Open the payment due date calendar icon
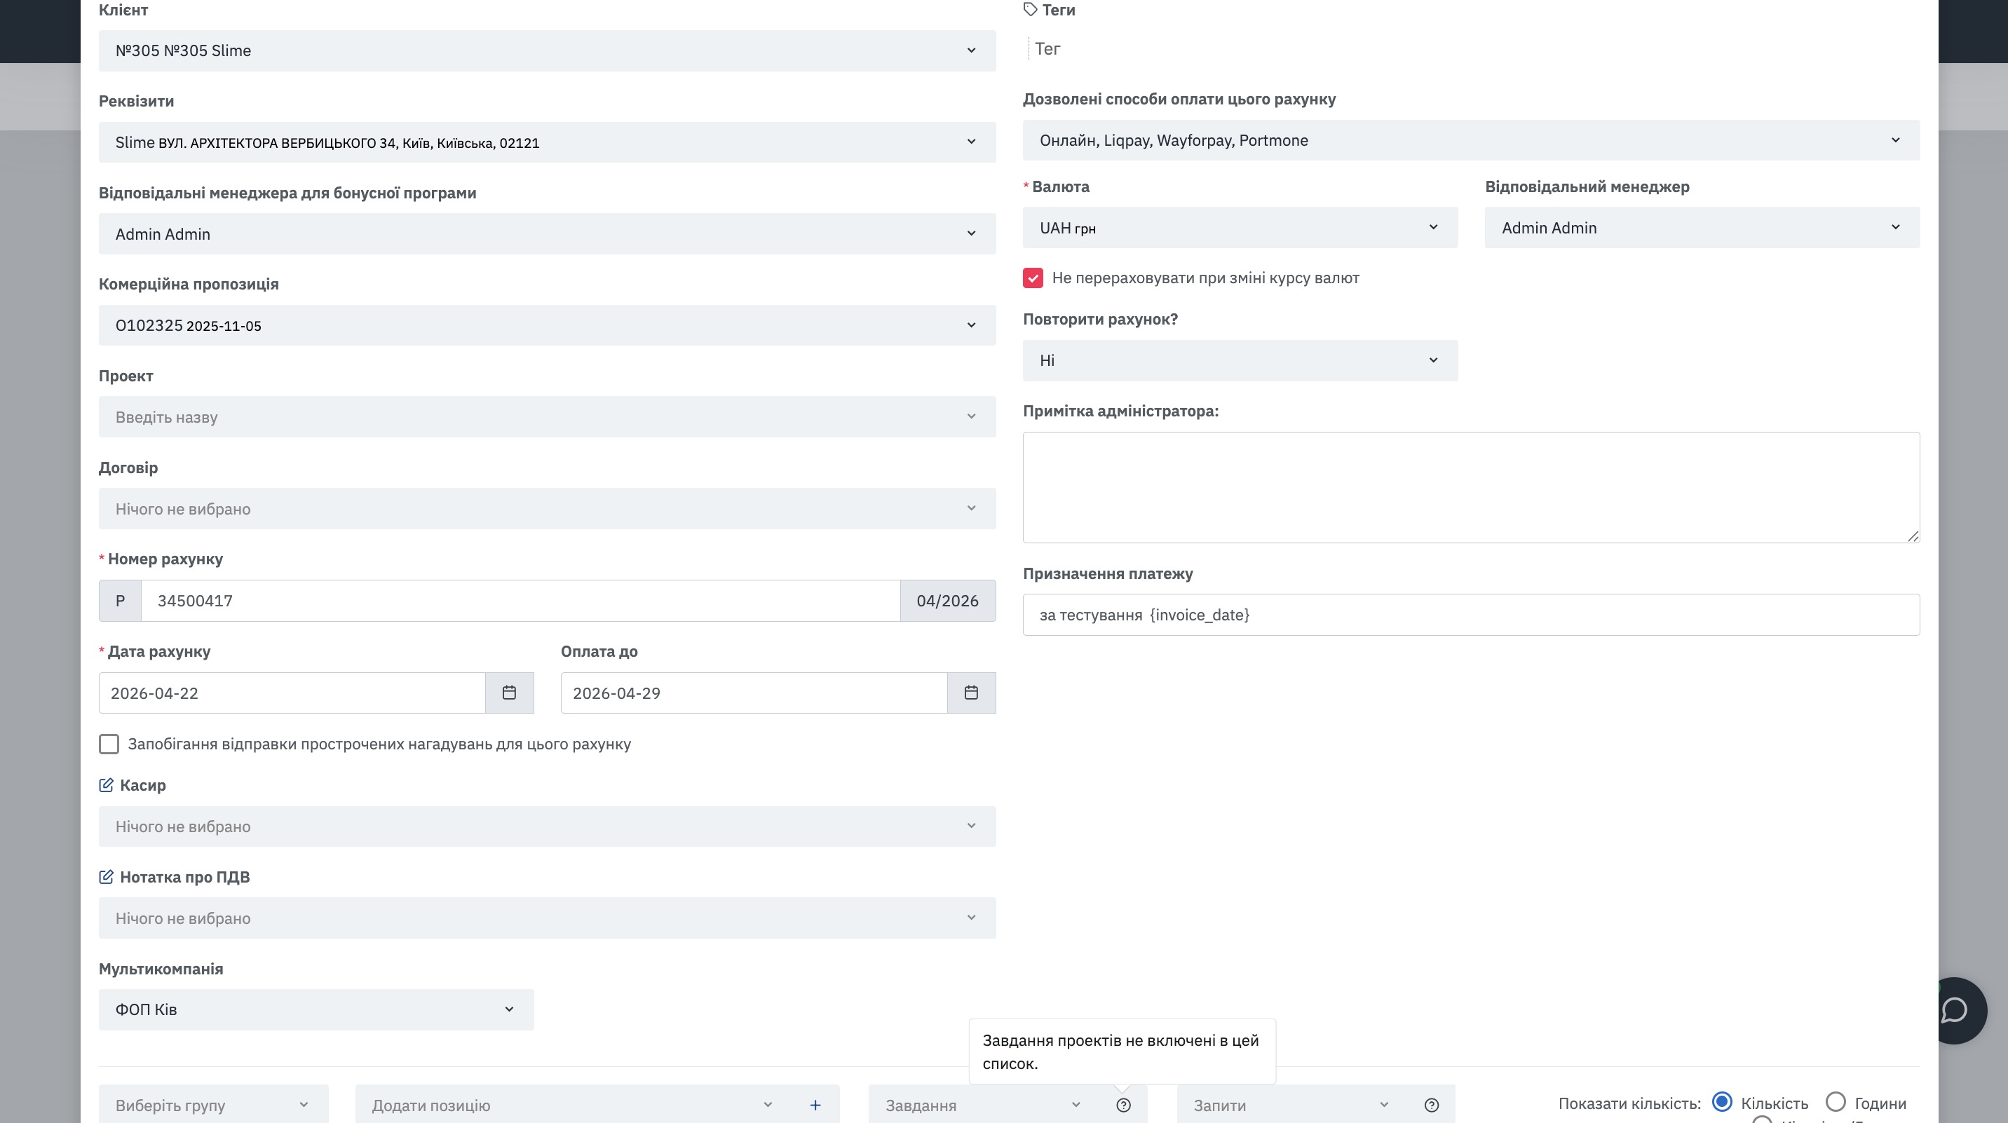The image size is (2008, 1123). point(970,692)
